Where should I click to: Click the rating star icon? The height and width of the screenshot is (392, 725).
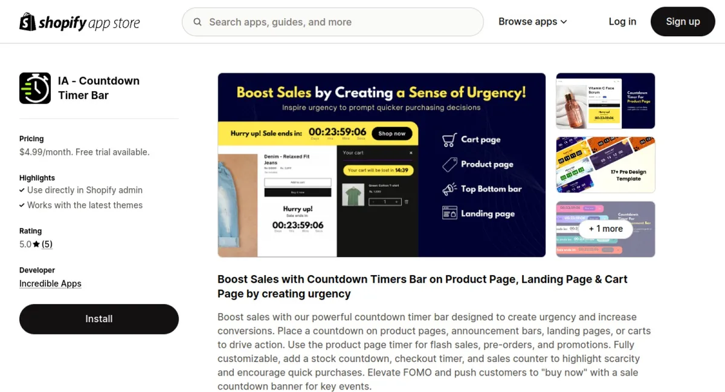(36, 244)
